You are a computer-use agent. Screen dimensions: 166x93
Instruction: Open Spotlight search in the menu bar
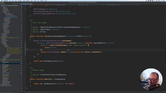tap(162, 1)
